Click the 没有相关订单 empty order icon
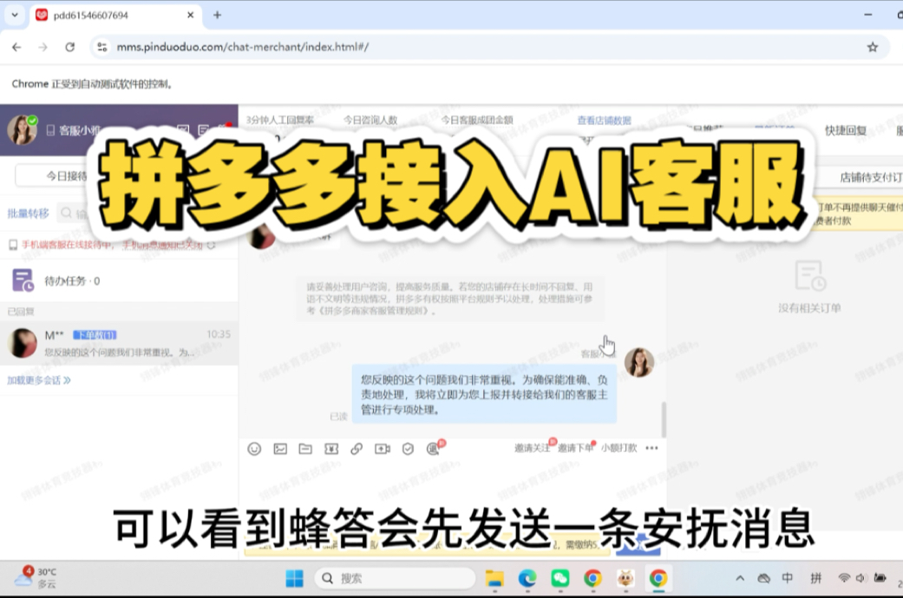This screenshot has height=598, width=903. click(809, 275)
